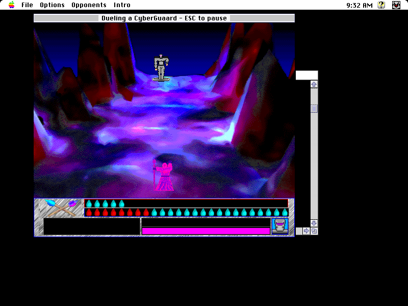The height and width of the screenshot is (306, 408).
Task: Click the clock showing 9:32 AM
Action: tap(360, 5)
